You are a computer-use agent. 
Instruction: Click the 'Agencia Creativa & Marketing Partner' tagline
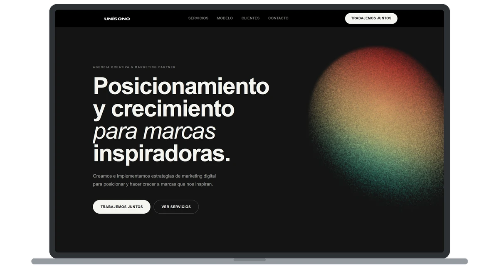point(134,67)
